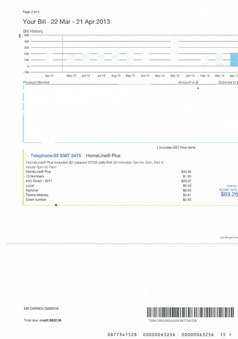
Task: Select the 'Your Bill' heading
Action: [x=34, y=22]
